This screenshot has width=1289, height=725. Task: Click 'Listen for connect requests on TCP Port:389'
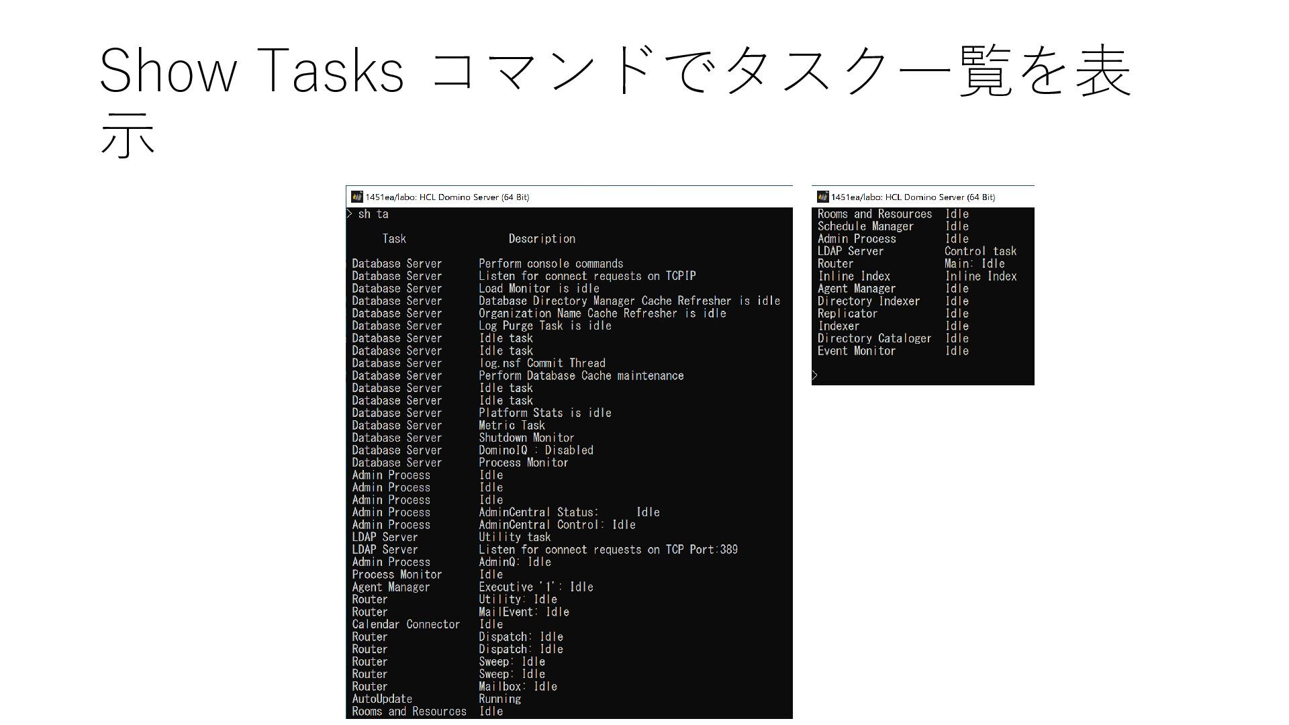608,550
